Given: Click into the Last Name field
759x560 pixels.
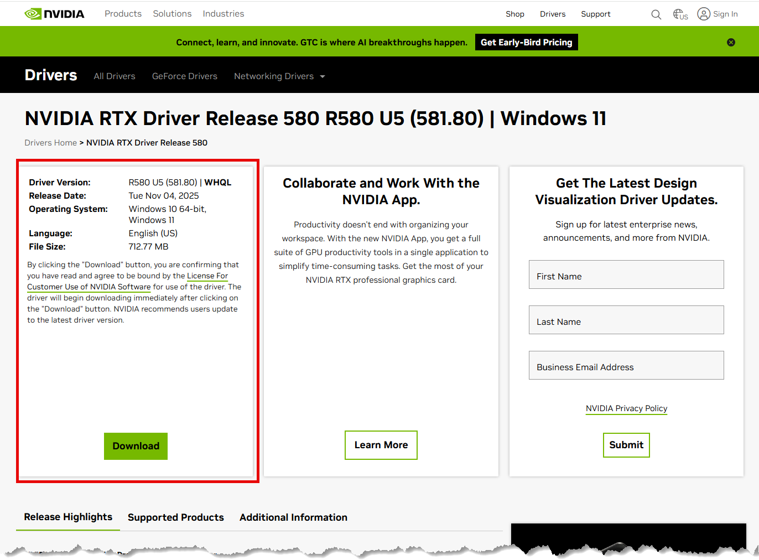Looking at the screenshot, I should coord(626,320).
